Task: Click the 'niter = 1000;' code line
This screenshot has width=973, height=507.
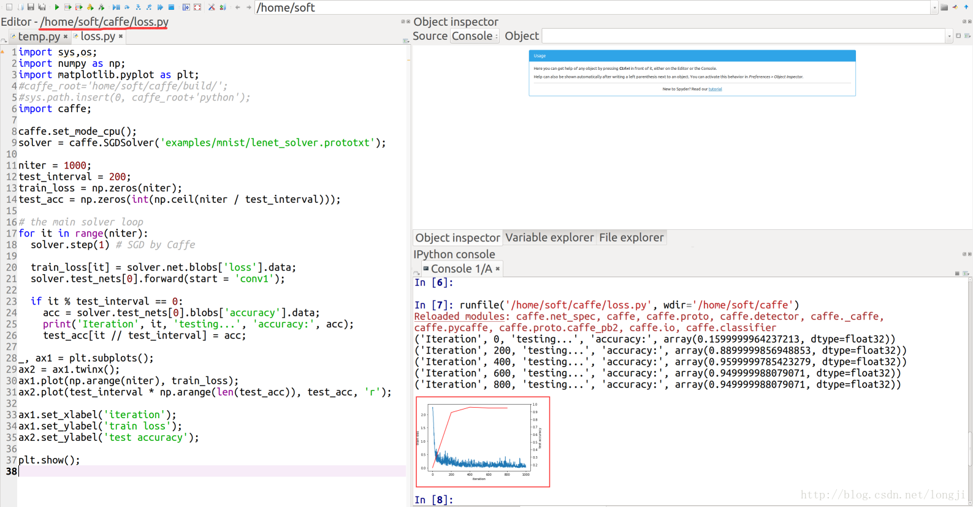Action: (55, 166)
